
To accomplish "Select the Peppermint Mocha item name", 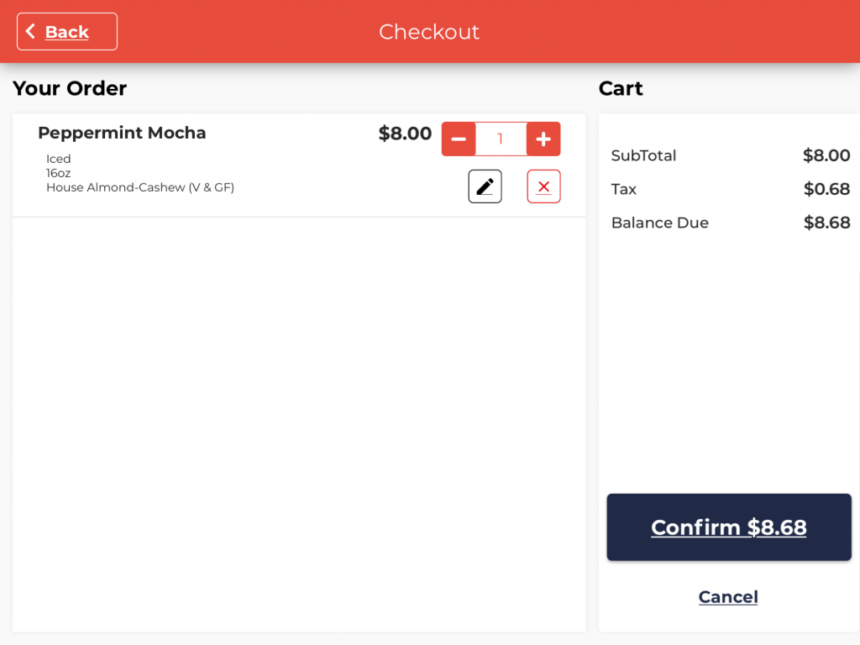I will 122,133.
